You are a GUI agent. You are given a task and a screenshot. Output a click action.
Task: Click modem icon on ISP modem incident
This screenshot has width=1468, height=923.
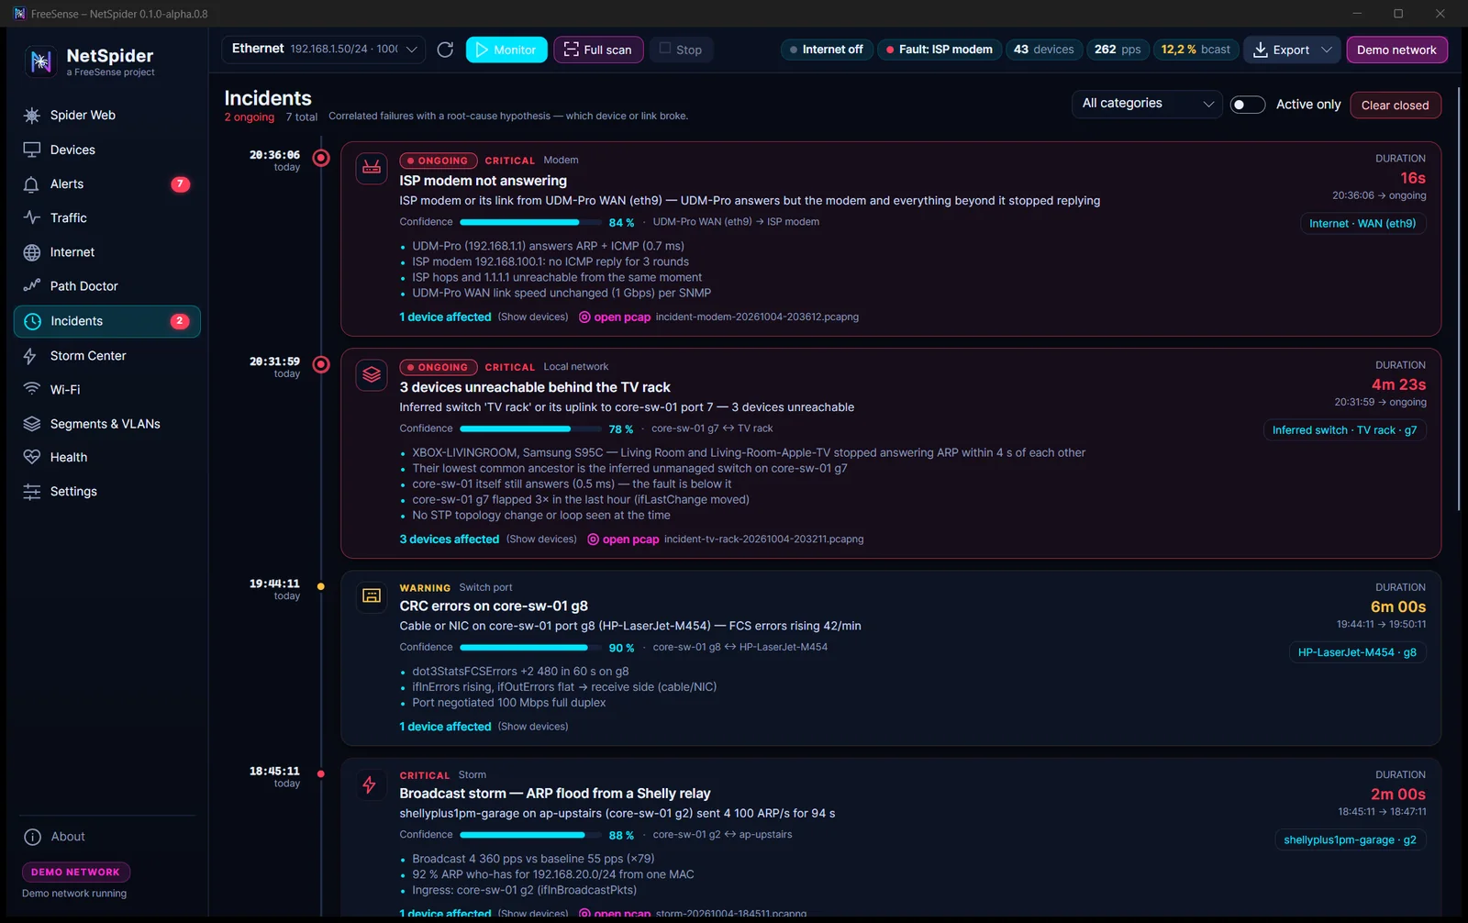372,168
